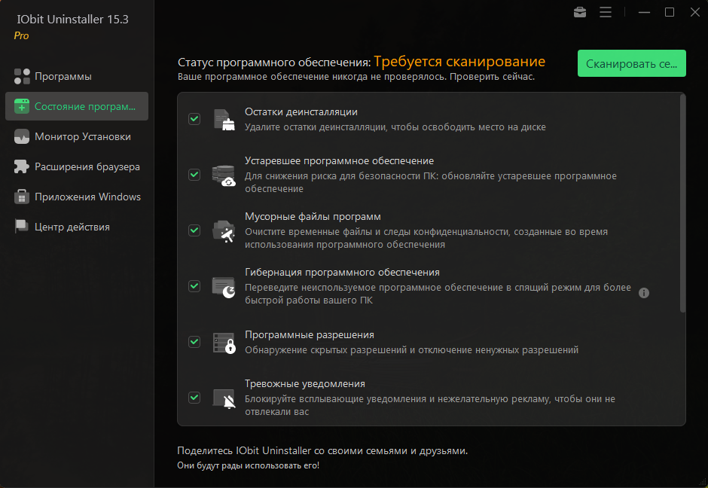
Task: Switch to Монитор Установки section
Action: pyautogui.click(x=82, y=137)
